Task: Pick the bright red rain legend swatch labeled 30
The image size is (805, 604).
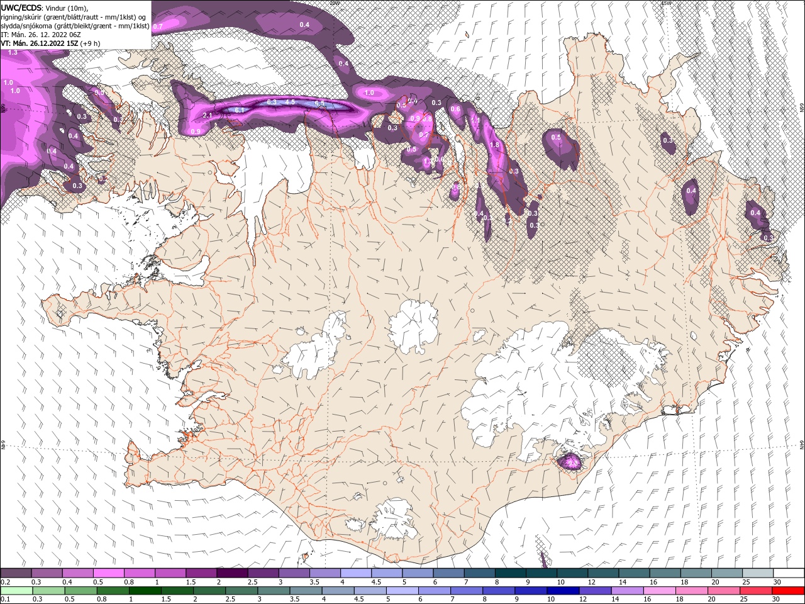Action: click(x=789, y=591)
